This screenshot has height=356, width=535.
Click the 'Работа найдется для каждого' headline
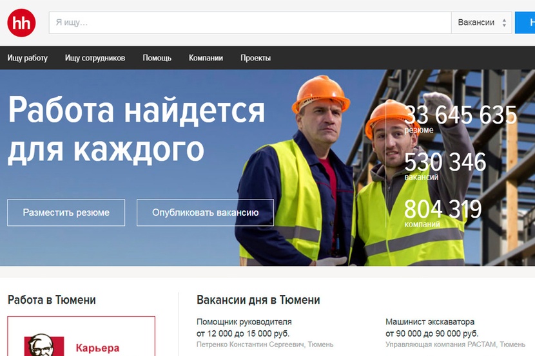click(x=136, y=129)
